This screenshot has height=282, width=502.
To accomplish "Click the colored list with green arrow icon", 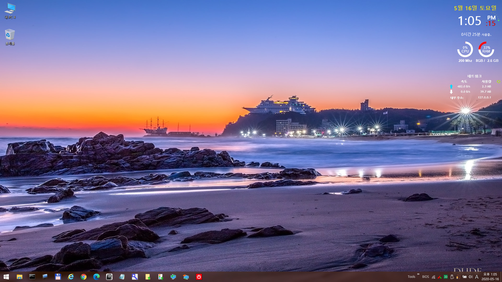I will point(160,277).
